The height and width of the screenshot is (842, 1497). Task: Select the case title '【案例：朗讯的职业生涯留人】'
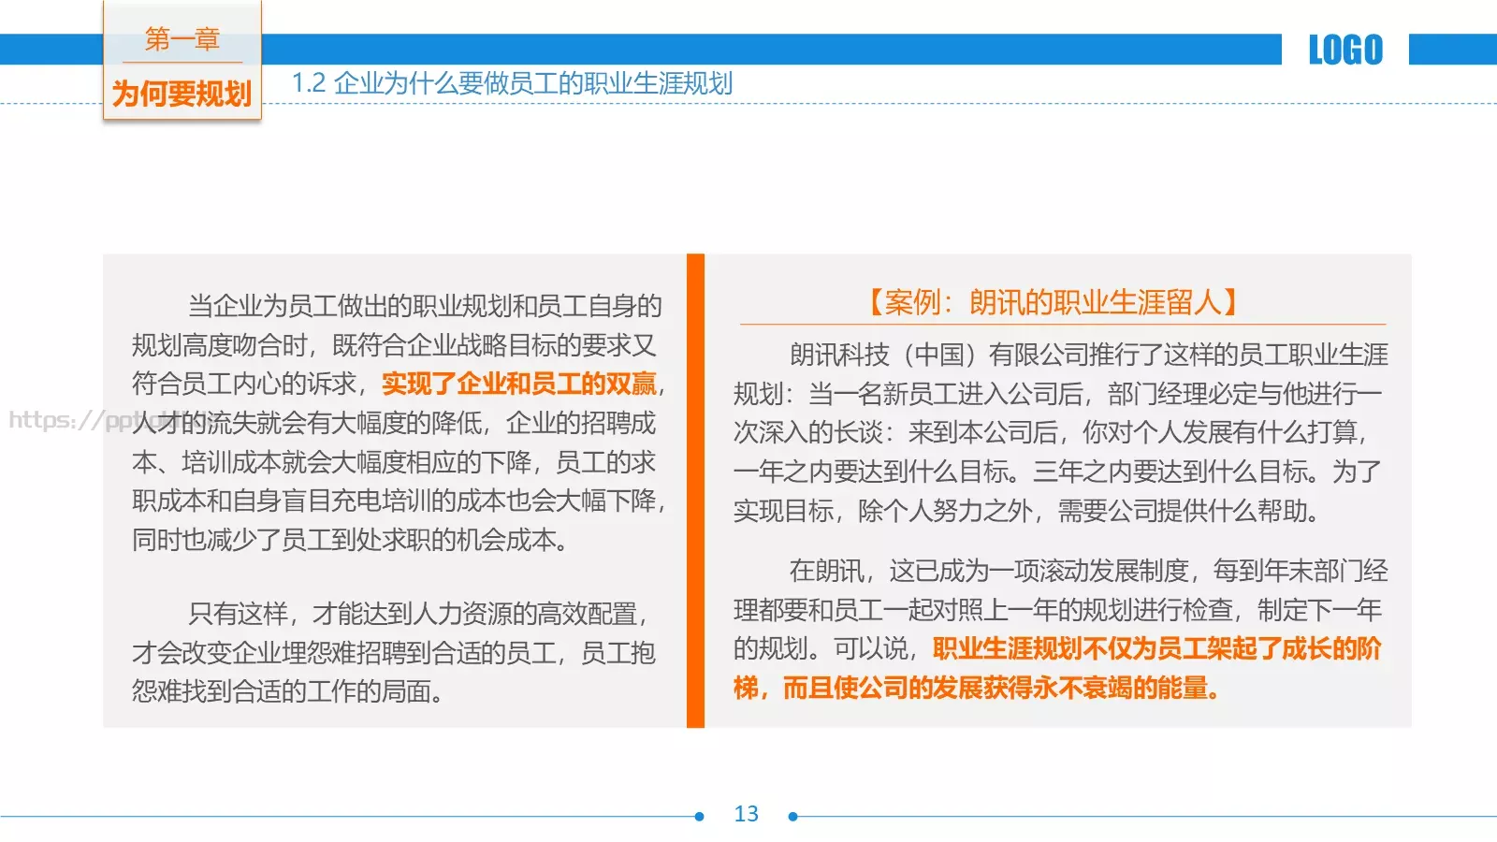pyautogui.click(x=1055, y=302)
